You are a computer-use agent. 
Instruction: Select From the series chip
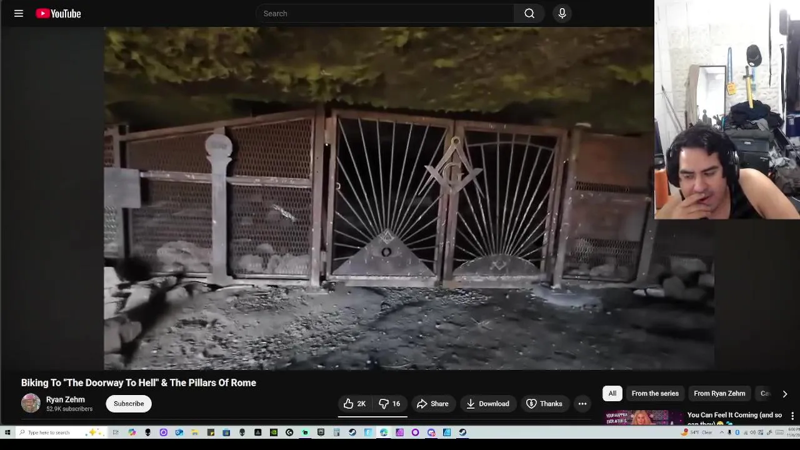pos(655,393)
